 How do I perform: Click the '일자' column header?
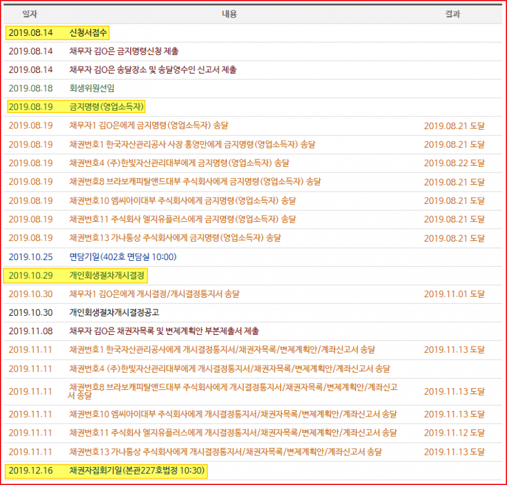pyautogui.click(x=30, y=14)
